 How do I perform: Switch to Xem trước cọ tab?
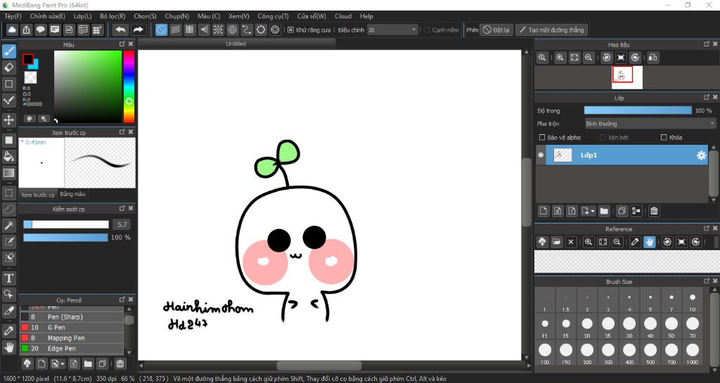[38, 195]
